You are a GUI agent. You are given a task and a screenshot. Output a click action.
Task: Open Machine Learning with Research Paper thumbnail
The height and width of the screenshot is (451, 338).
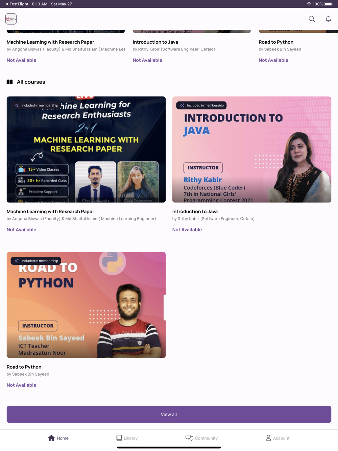(x=86, y=149)
